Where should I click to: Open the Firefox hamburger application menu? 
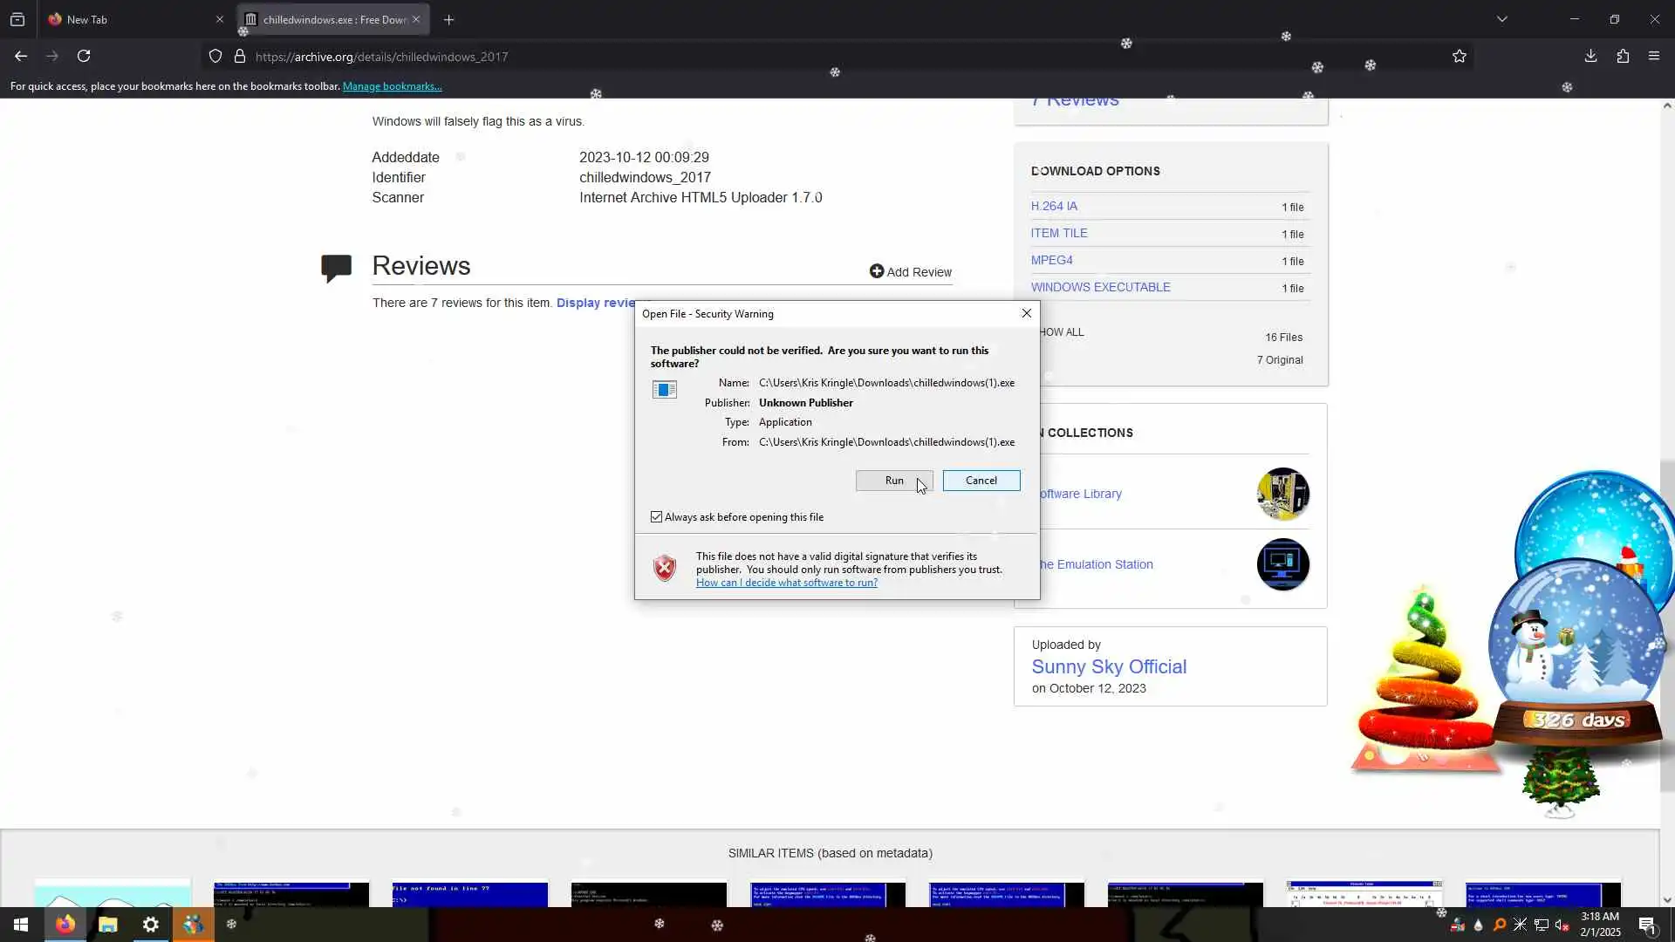click(1654, 57)
